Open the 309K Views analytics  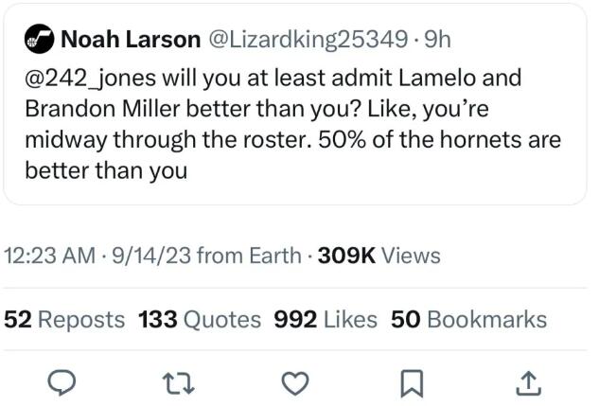(379, 256)
